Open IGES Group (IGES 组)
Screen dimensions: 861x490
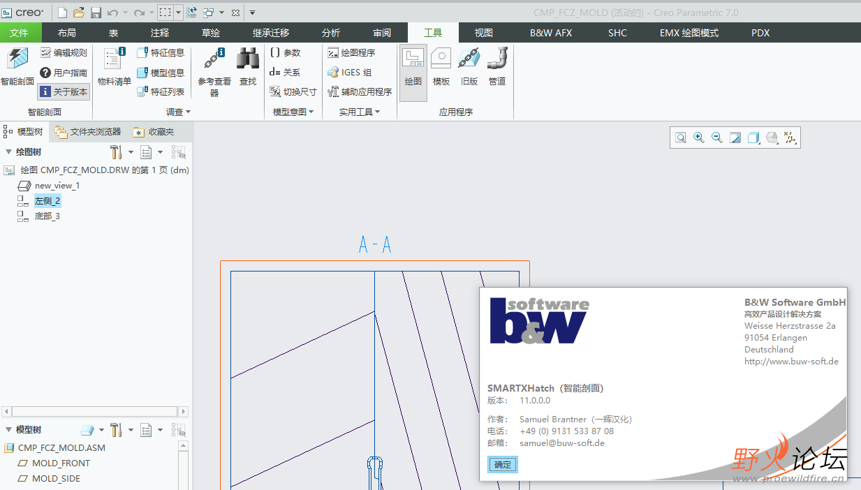[350, 73]
